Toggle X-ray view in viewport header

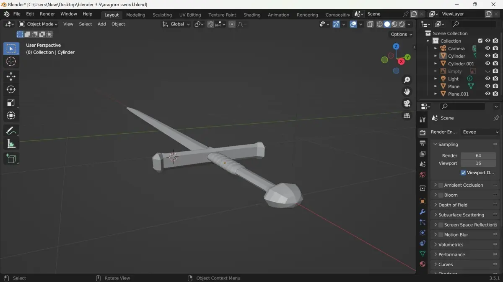pyautogui.click(x=370, y=24)
